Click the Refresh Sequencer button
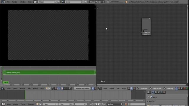The image size is (189, 106). tap(82, 88)
